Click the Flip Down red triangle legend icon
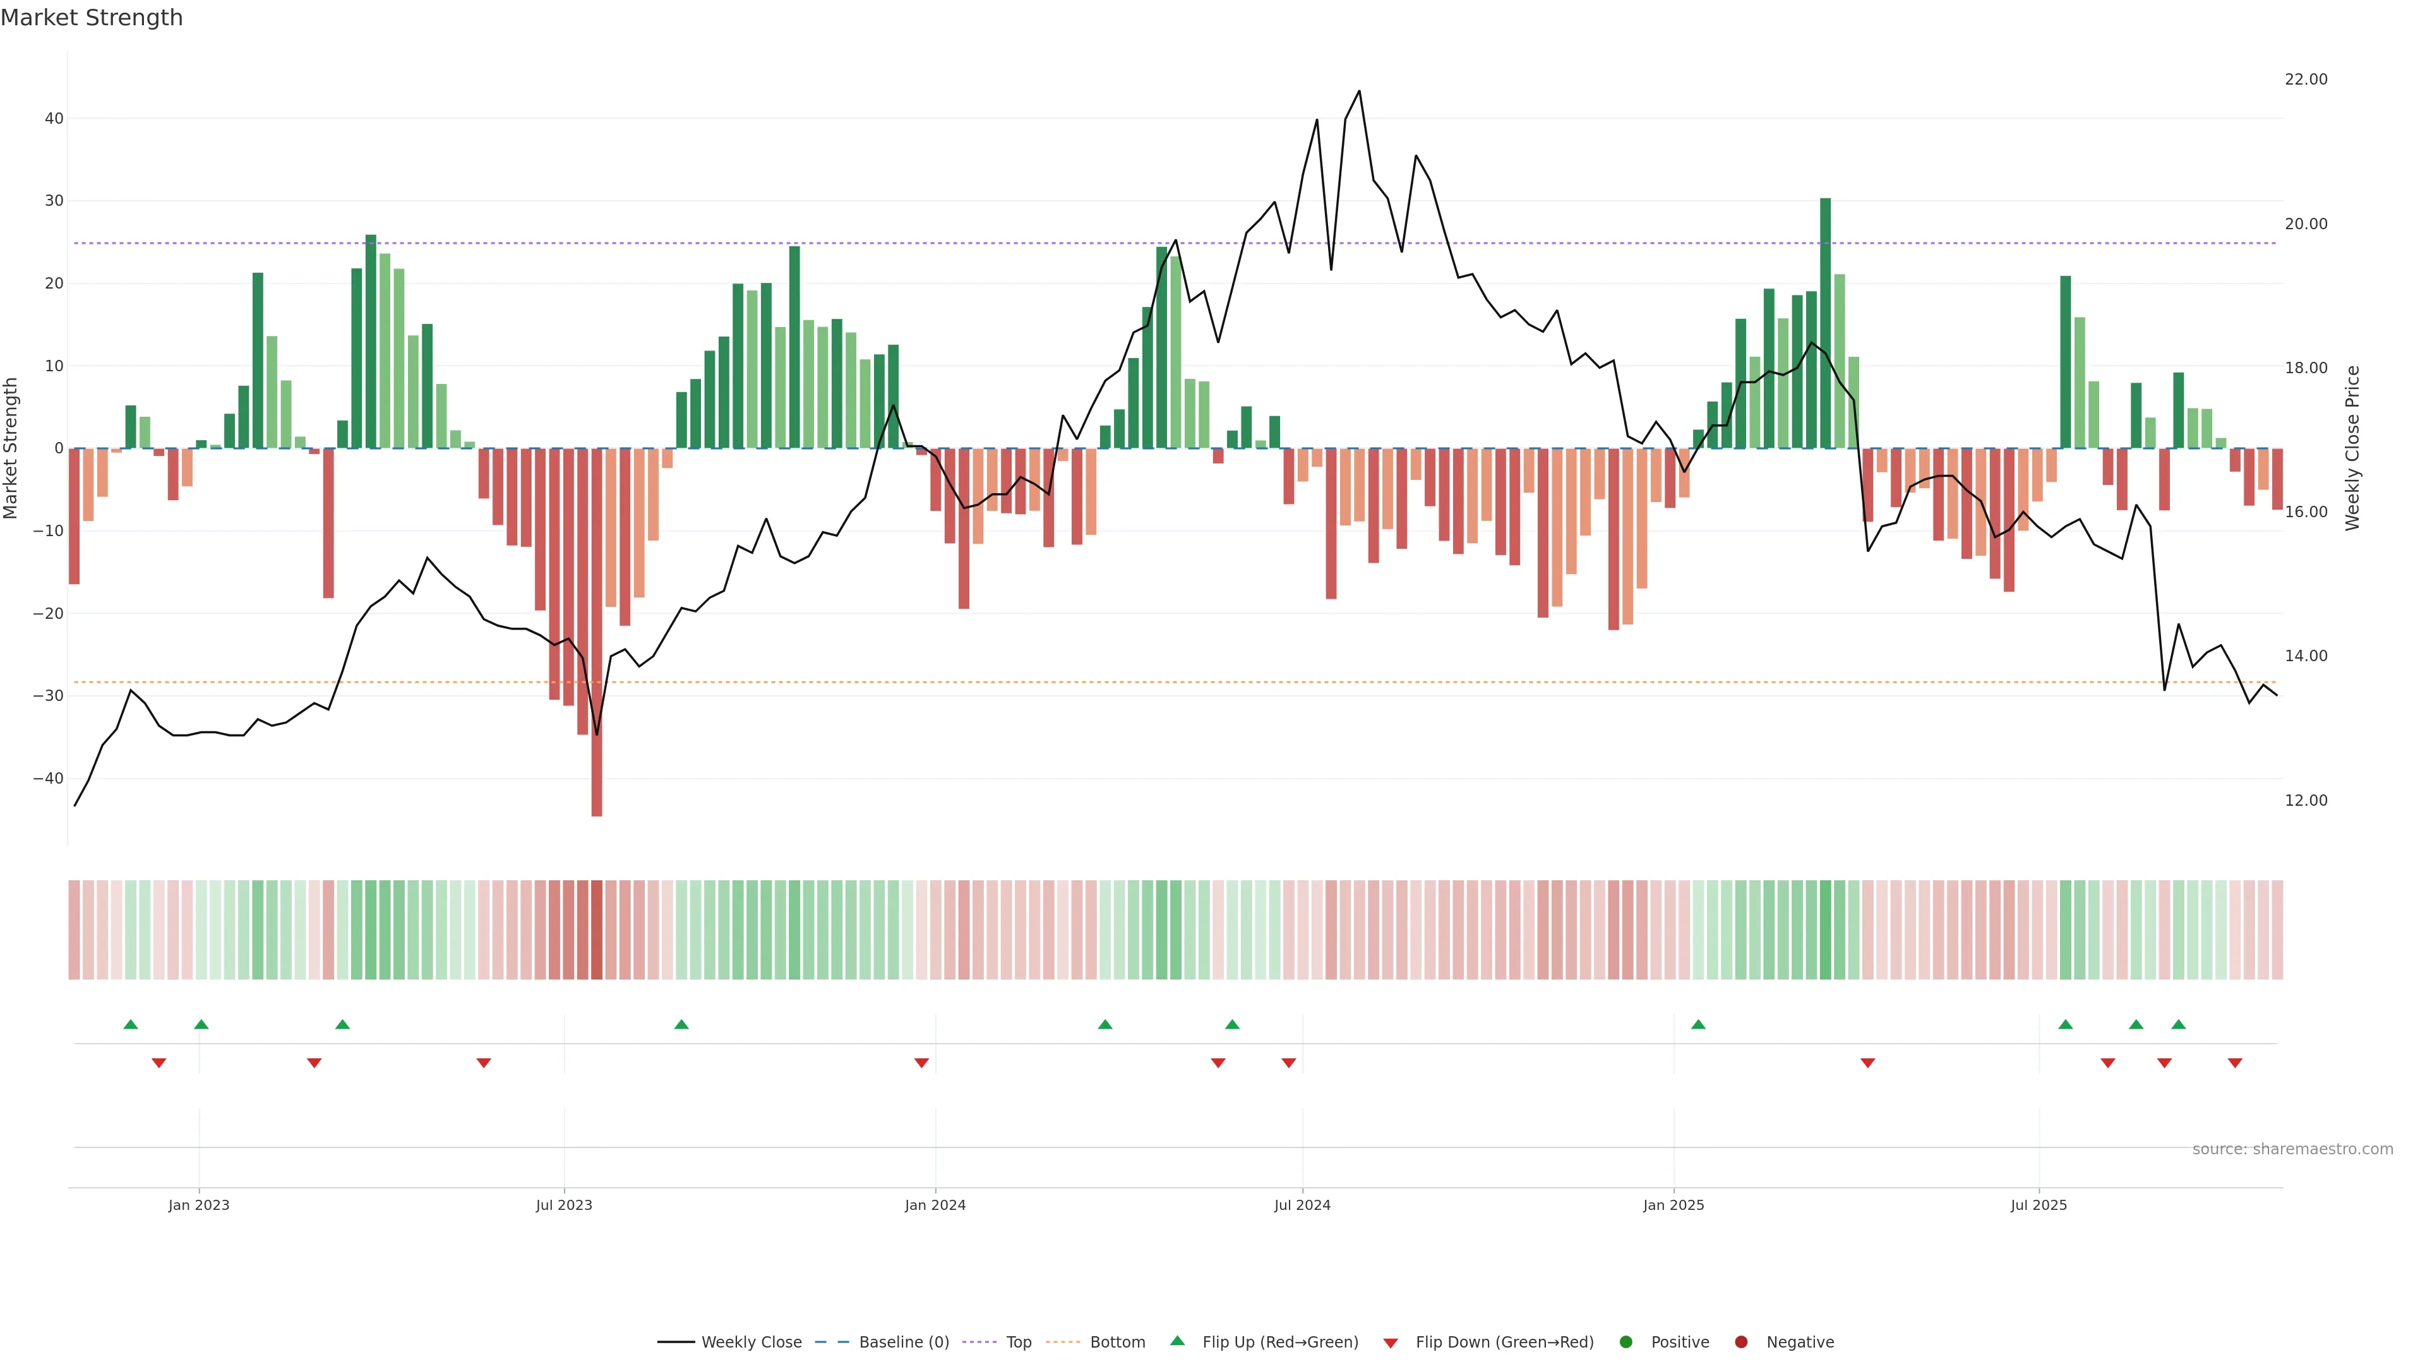Screen dimensions: 2425x1364 1391,1343
